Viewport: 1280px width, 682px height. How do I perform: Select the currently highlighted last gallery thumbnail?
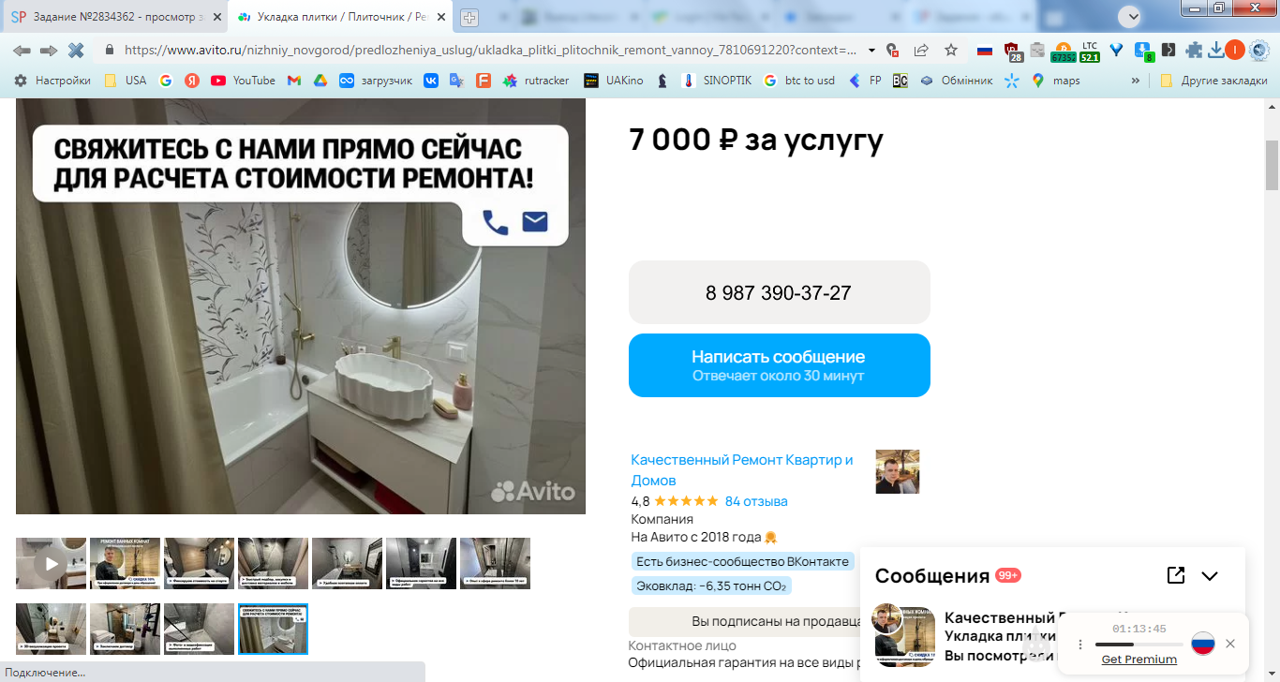pyautogui.click(x=273, y=629)
